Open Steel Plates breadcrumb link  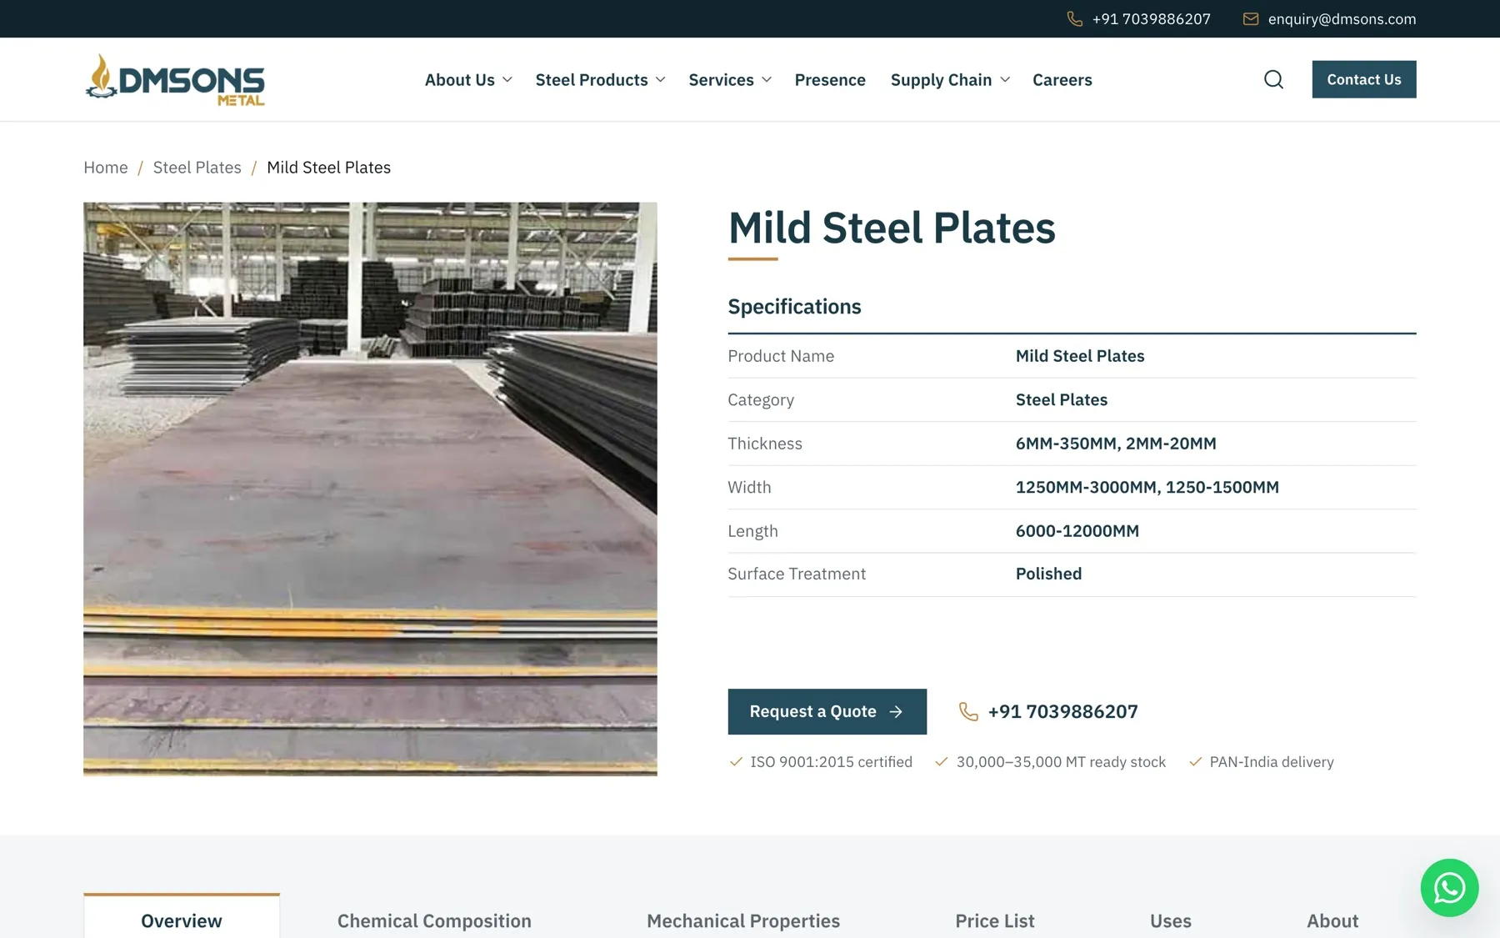[197, 168]
